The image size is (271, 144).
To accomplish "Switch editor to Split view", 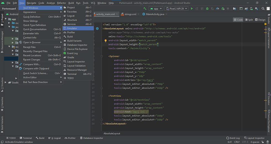I will [249, 20].
